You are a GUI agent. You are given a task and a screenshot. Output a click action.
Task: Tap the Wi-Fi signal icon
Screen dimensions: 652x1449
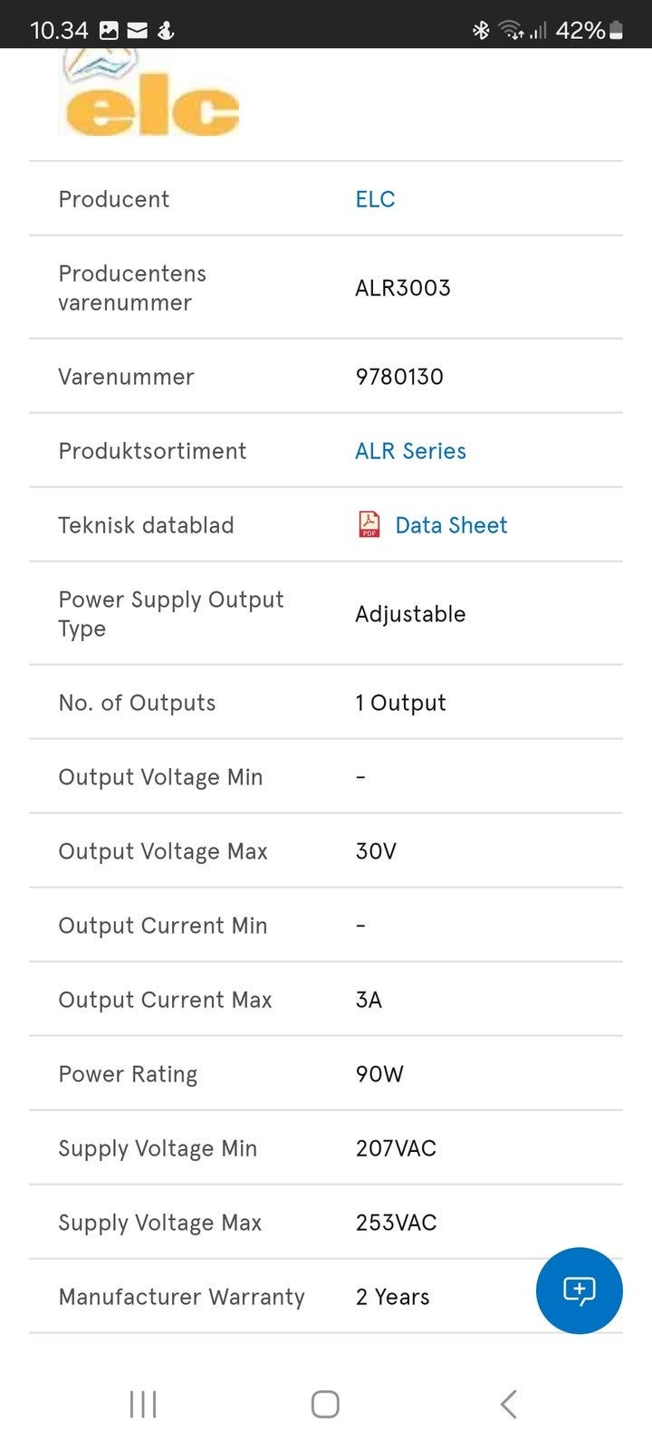tap(512, 30)
